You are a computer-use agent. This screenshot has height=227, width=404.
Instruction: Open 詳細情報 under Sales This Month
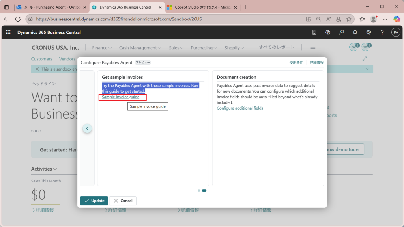(43, 210)
